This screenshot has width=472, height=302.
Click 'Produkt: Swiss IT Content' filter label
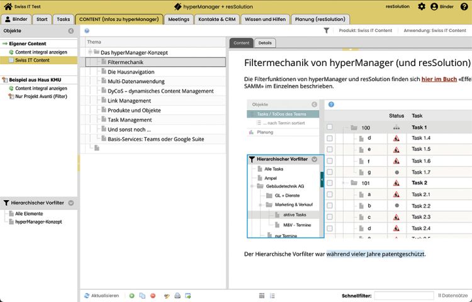click(366, 30)
